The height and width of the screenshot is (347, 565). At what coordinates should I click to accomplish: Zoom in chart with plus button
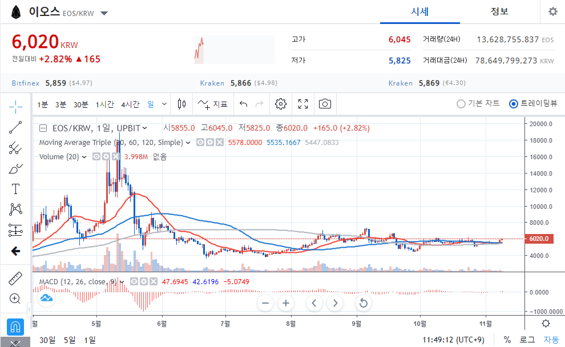pyautogui.click(x=286, y=303)
